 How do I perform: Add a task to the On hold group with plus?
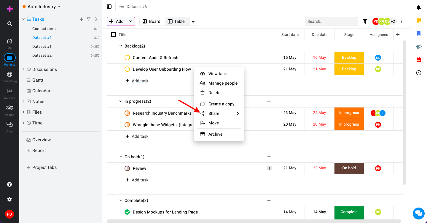point(269,157)
